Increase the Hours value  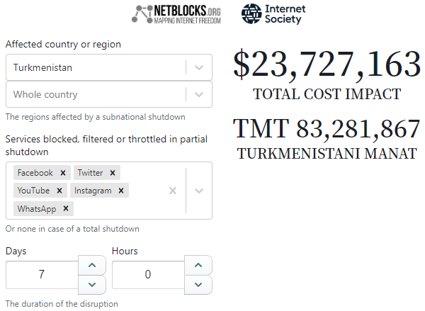coord(198,265)
